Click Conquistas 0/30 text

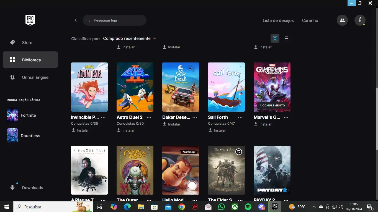[x=130, y=124]
